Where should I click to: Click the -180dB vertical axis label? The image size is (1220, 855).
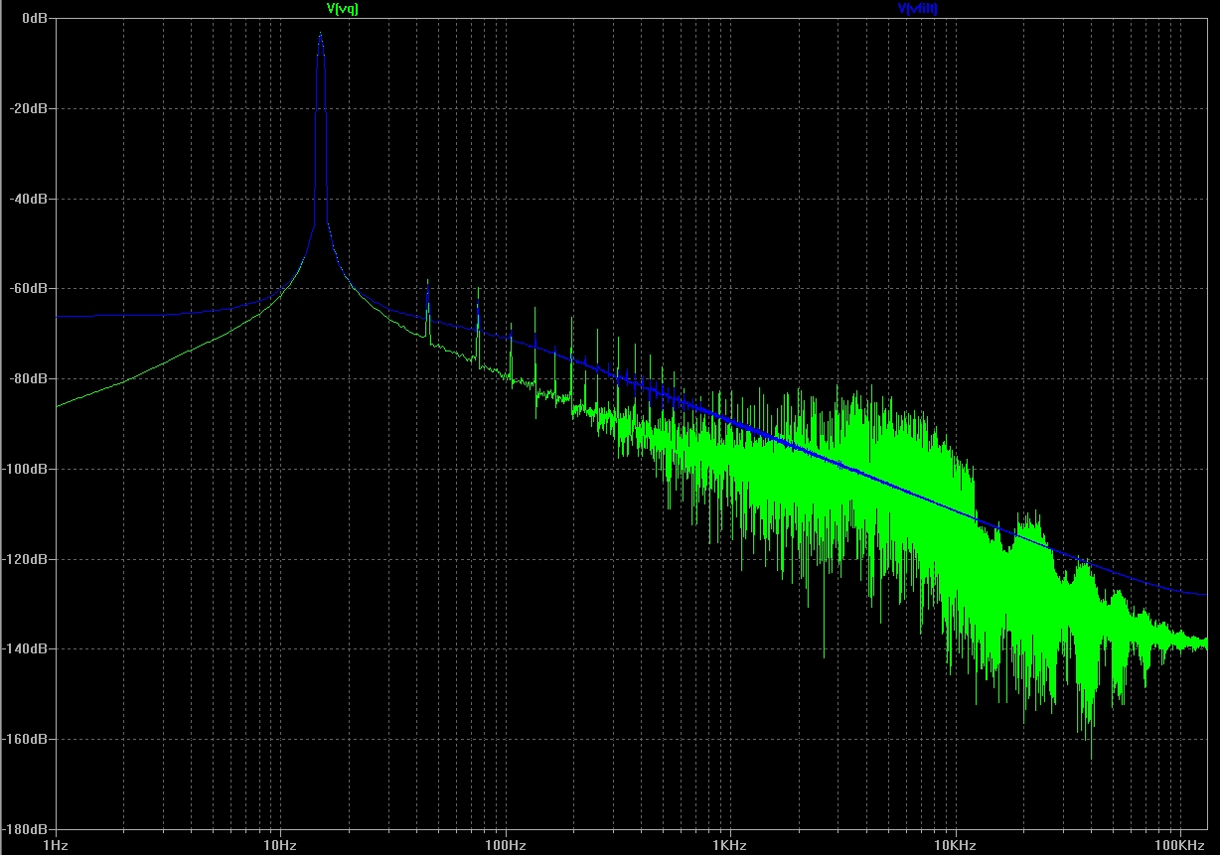coord(26,829)
